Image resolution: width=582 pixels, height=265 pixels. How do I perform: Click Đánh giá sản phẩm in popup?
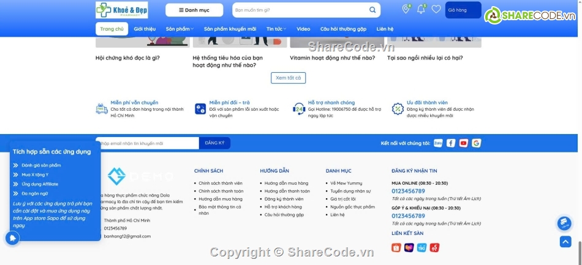tap(41, 165)
